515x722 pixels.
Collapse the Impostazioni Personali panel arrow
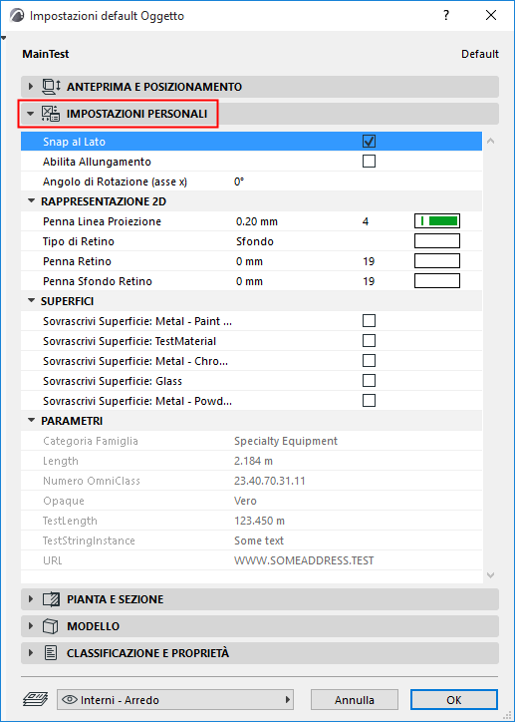31,114
